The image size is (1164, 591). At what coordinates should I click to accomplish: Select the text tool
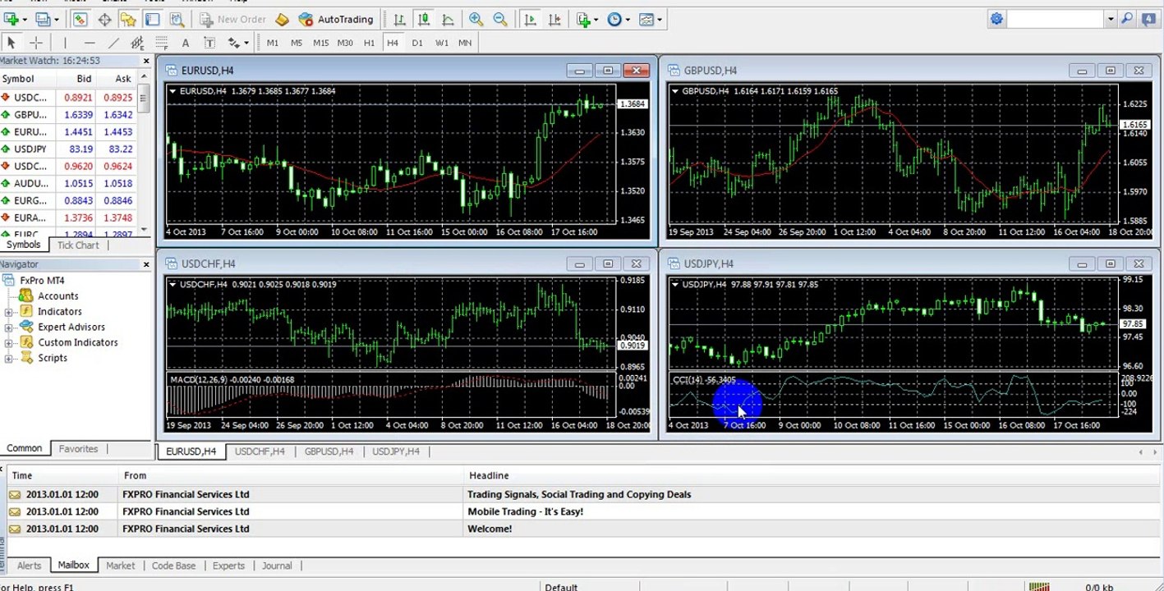(186, 43)
